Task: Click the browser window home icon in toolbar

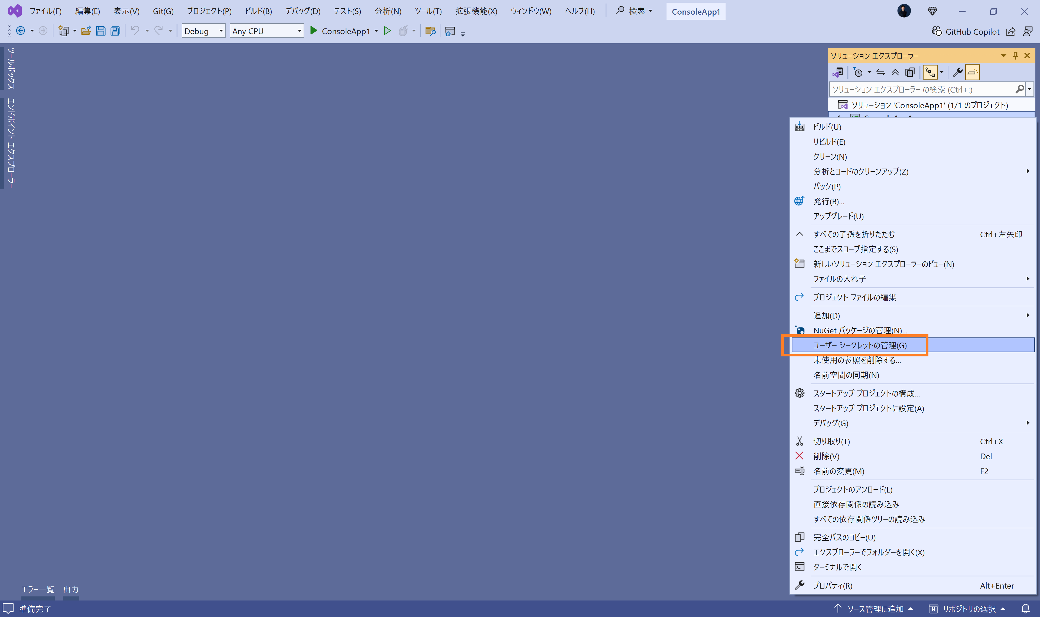Action: (x=450, y=31)
